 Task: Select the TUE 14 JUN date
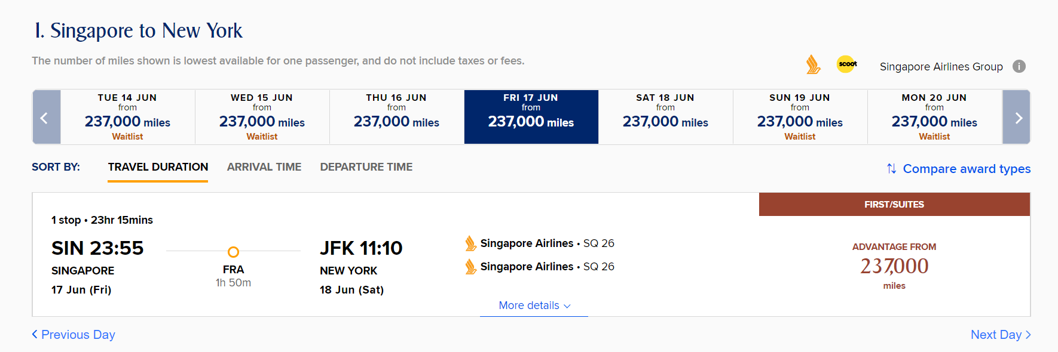point(128,117)
